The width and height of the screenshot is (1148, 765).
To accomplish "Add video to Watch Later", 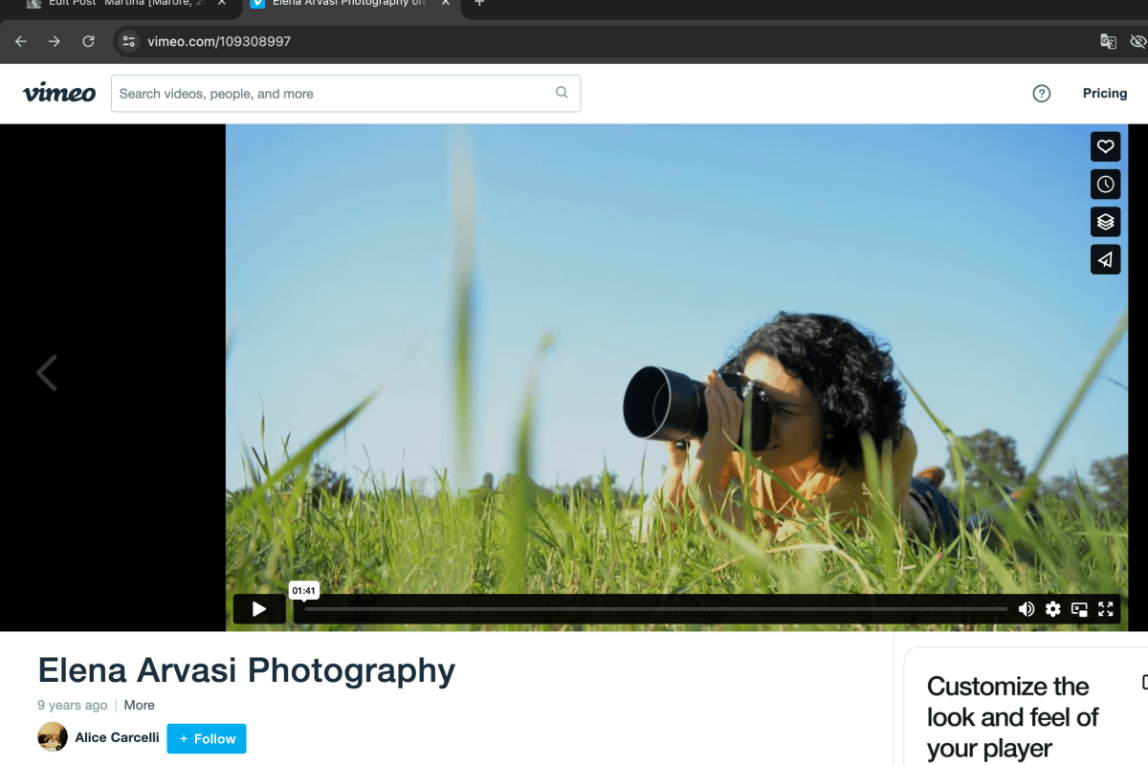I will 1105,185.
